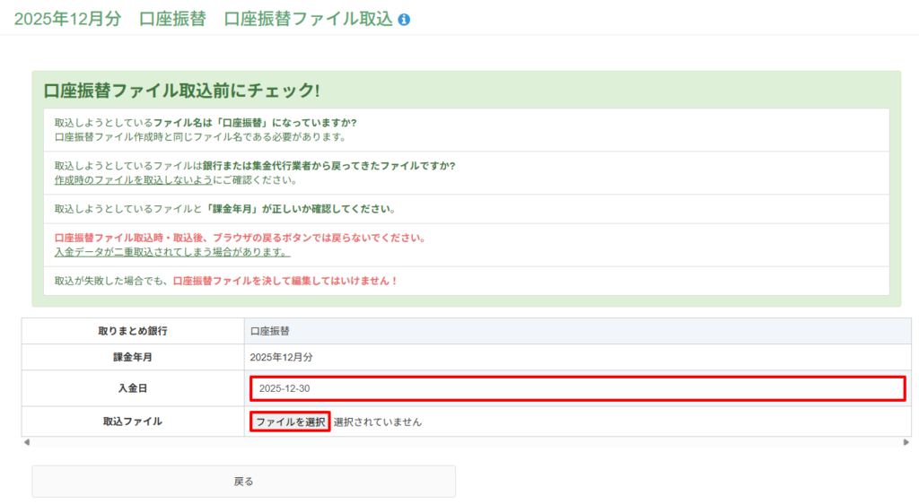Click the right scroll arrow under the table
The width and height of the screenshot is (919, 504).
click(x=906, y=442)
